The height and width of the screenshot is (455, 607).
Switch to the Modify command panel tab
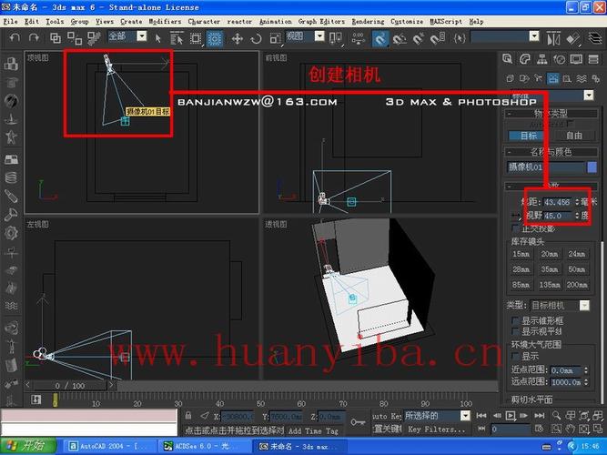pos(524,59)
